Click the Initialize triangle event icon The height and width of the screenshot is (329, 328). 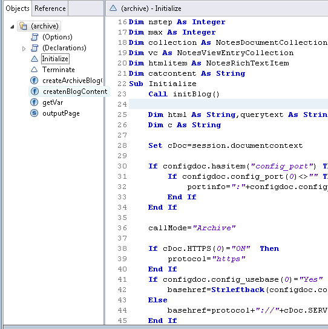(34, 59)
